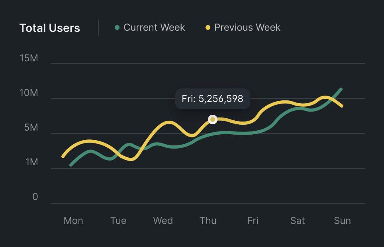Click the 5M y-axis label
This screenshot has width=384, height=247.
point(30,128)
